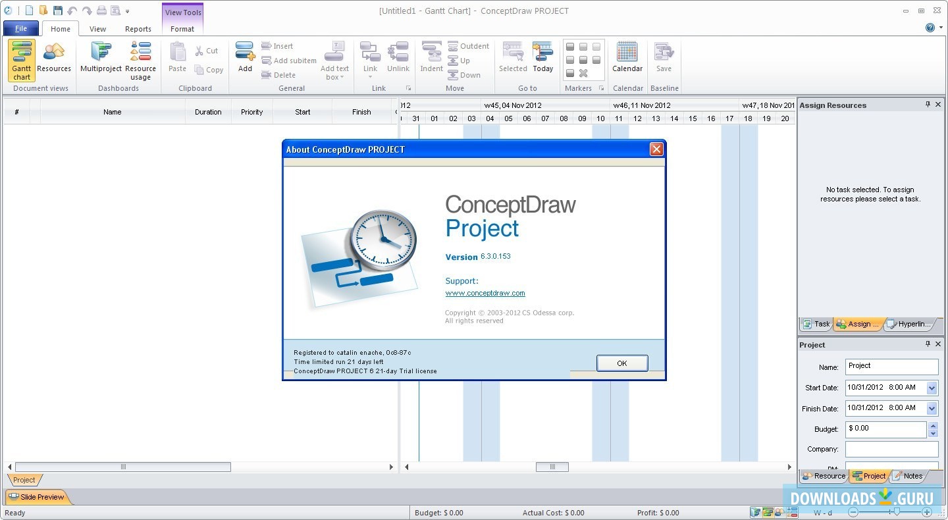Open the Multiproject dashboard
The height and width of the screenshot is (520, 948).
point(101,58)
